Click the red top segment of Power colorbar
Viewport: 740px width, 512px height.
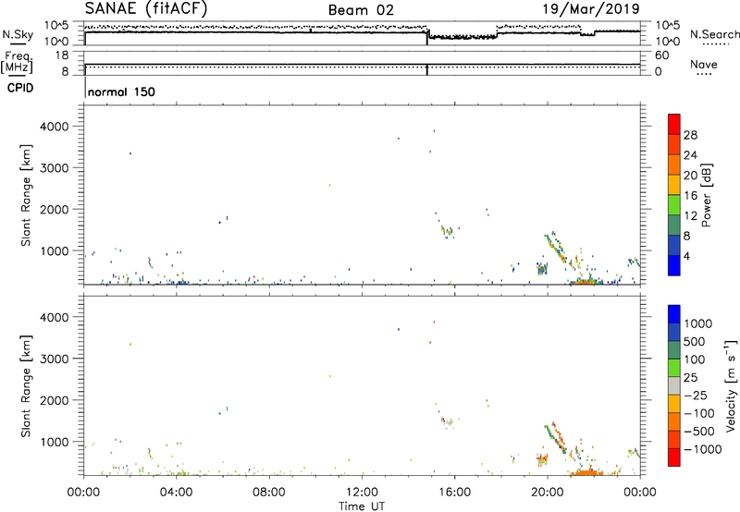pos(674,123)
